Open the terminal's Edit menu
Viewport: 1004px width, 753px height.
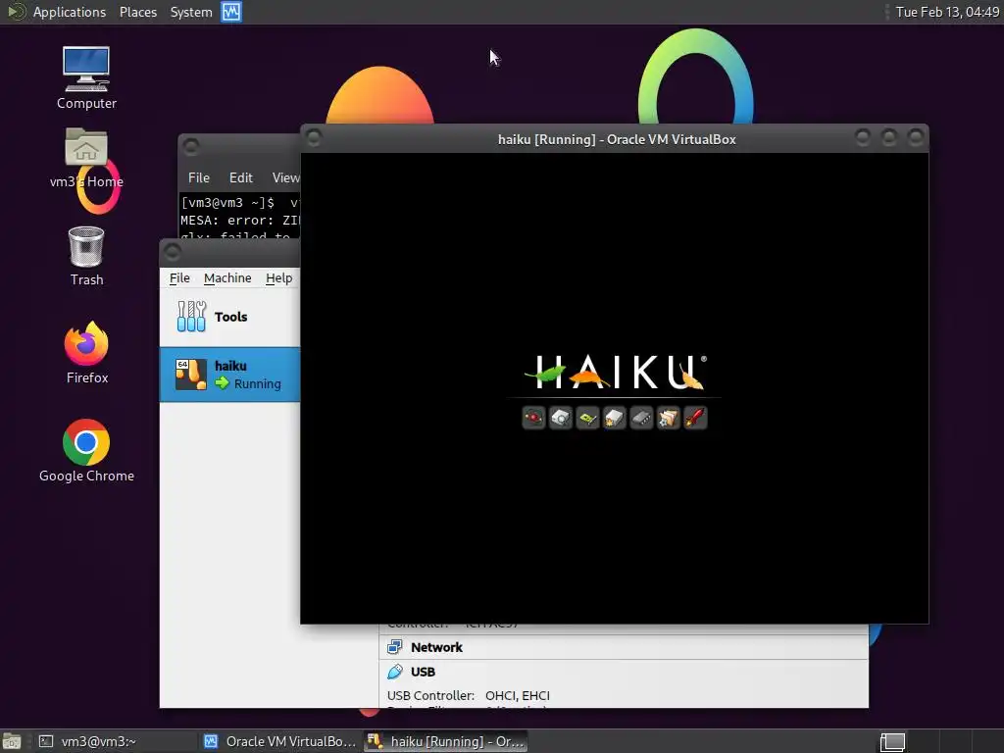click(241, 178)
